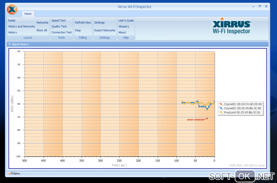Open the Settings option

[99, 23]
